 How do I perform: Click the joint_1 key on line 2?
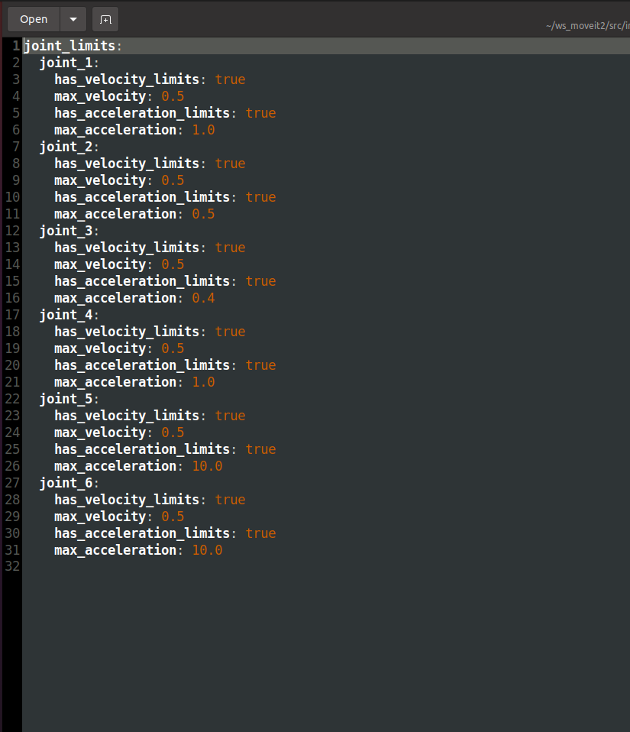click(64, 62)
